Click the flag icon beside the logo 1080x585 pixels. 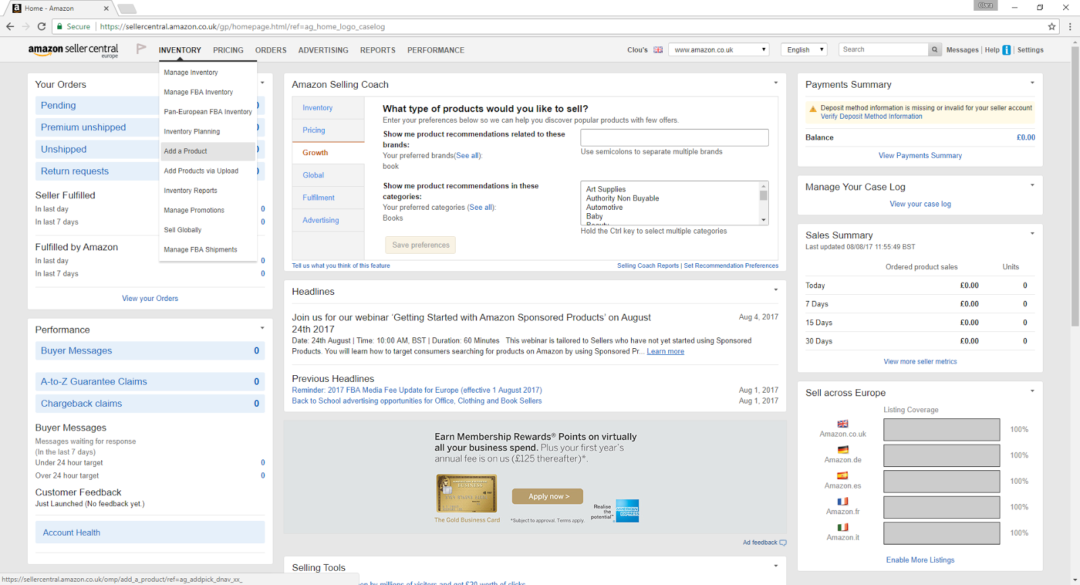click(141, 49)
